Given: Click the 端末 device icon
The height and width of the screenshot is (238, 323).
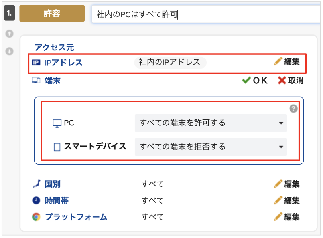Looking at the screenshot, I should [x=36, y=80].
